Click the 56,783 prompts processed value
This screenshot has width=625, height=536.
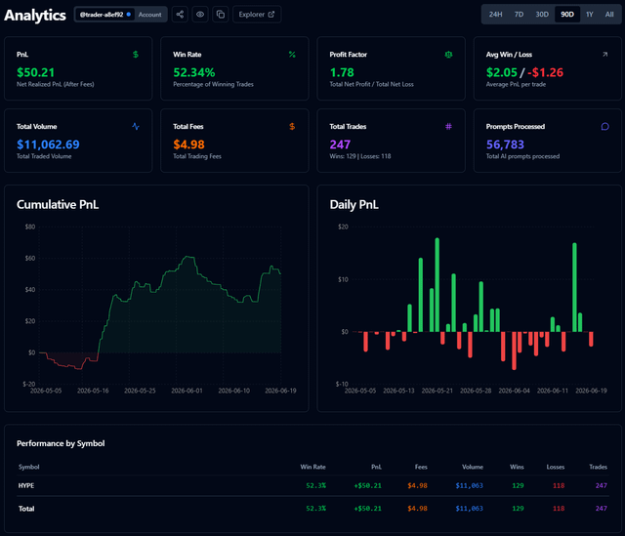[505, 144]
